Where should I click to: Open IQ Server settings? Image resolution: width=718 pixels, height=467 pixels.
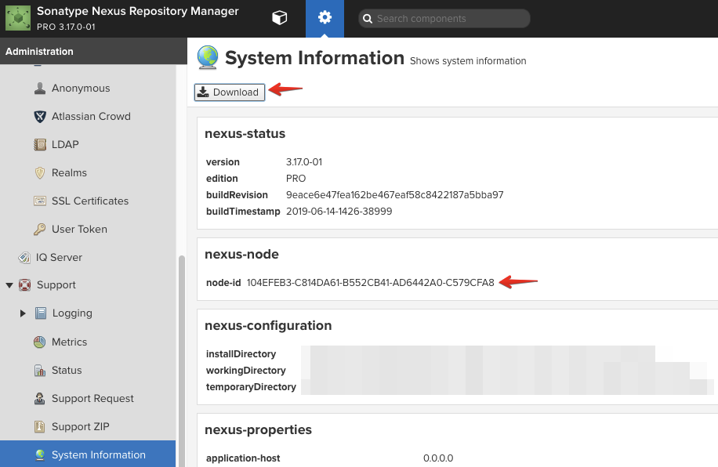point(58,257)
